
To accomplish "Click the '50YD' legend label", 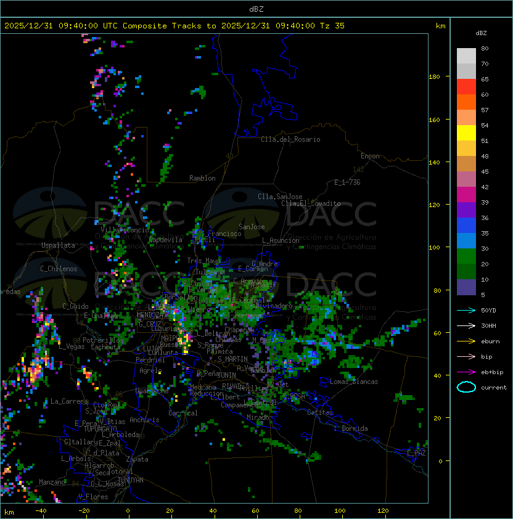I will click(x=488, y=310).
